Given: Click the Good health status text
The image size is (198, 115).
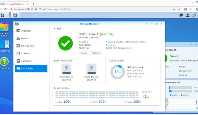Looking at the screenshot, I should click(174, 56).
